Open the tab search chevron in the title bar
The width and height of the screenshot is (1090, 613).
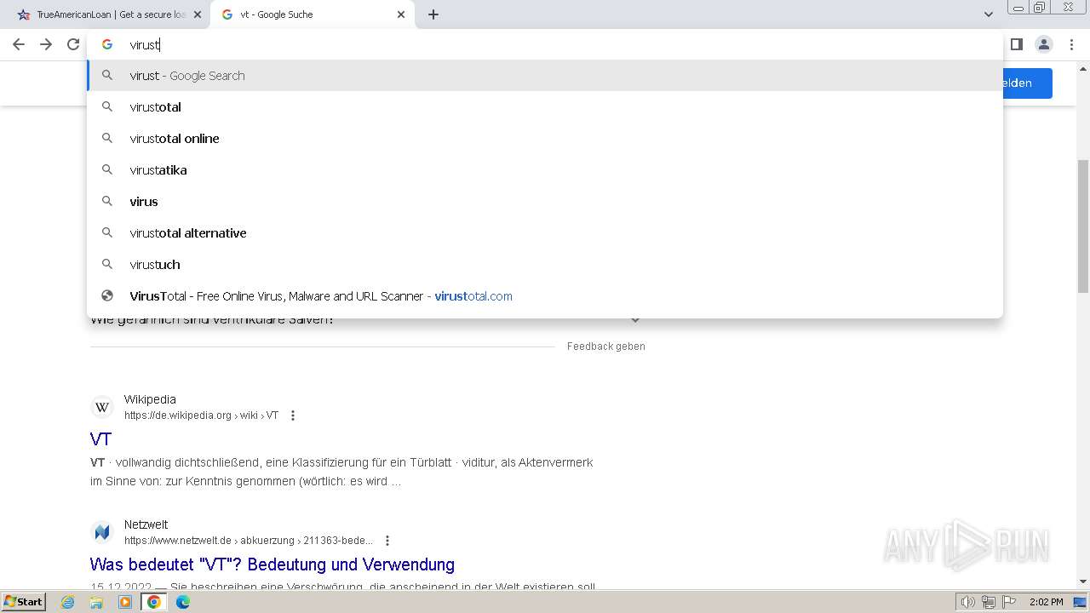[x=989, y=14]
